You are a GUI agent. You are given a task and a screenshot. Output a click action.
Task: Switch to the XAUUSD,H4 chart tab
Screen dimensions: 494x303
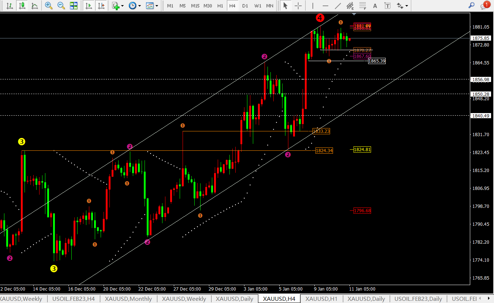click(279, 299)
